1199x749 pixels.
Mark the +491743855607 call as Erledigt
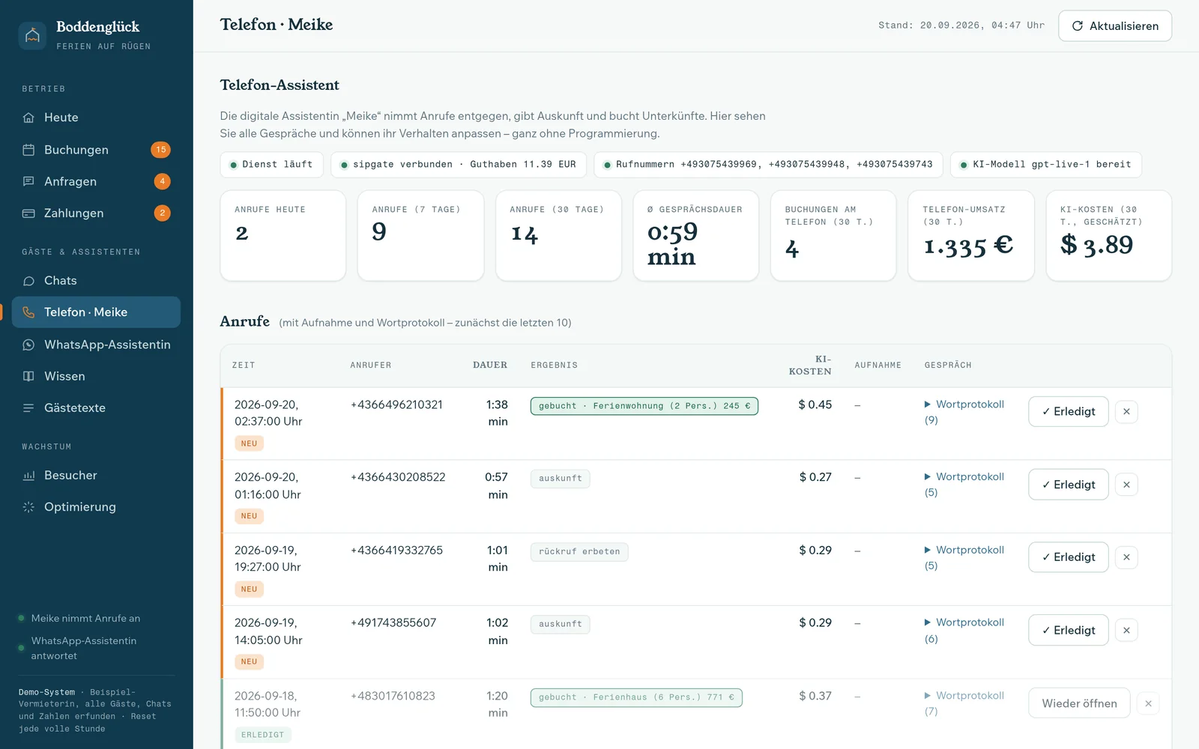(x=1068, y=630)
